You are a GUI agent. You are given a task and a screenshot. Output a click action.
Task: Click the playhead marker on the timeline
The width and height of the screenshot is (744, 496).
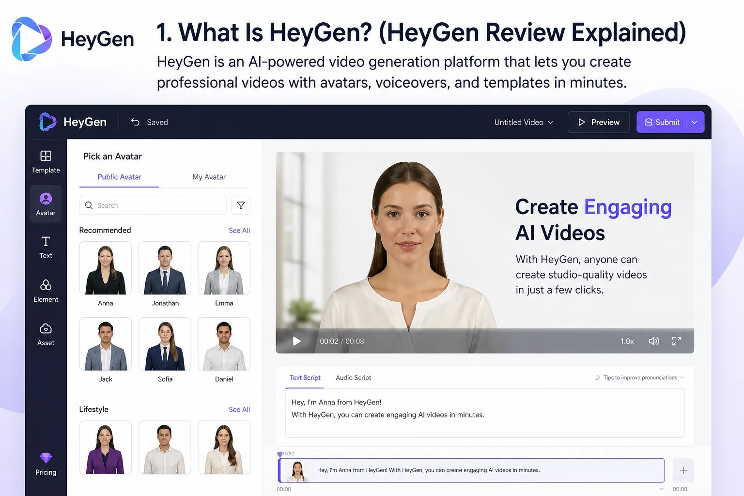(x=279, y=454)
